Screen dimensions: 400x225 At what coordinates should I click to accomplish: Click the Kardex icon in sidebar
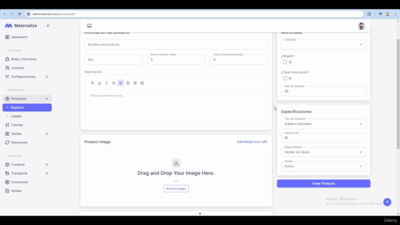[7, 191]
